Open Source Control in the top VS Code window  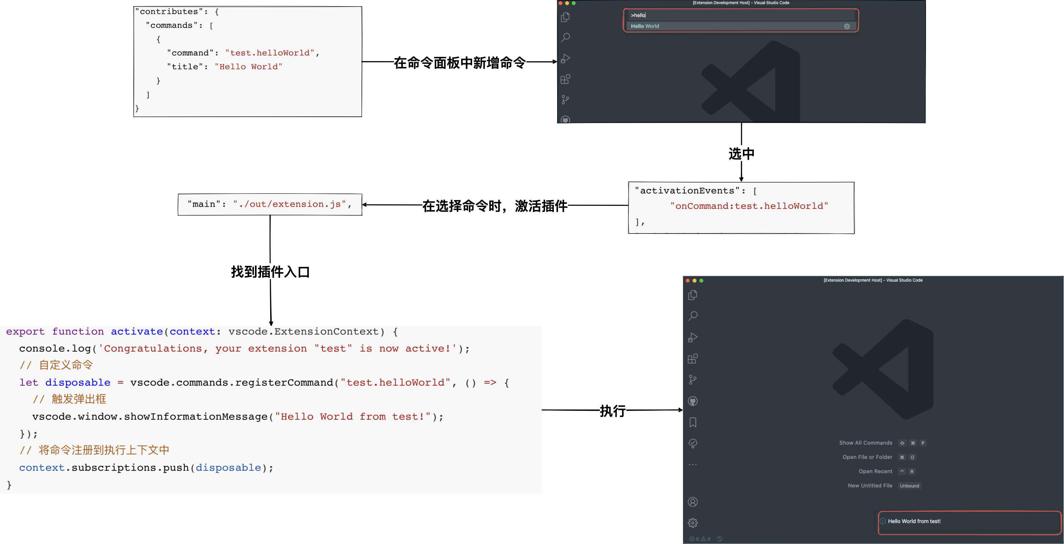pyautogui.click(x=565, y=100)
